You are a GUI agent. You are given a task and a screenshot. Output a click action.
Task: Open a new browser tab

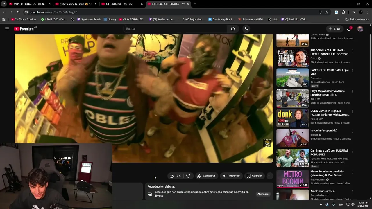click(195, 4)
